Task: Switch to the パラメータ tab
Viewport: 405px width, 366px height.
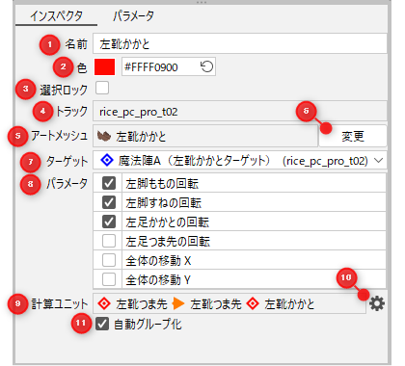Action: [x=133, y=15]
